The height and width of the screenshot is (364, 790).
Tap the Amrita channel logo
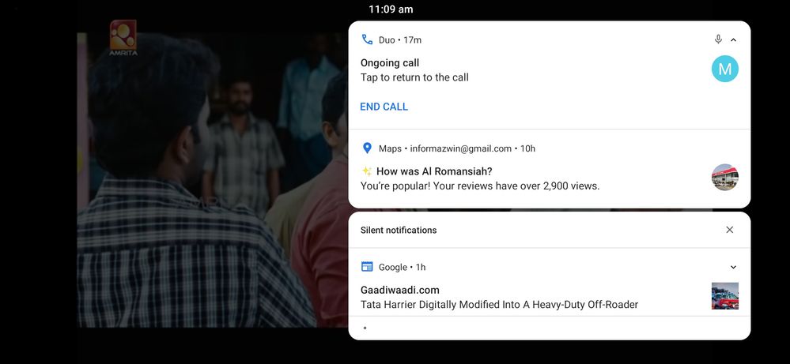[x=123, y=38]
